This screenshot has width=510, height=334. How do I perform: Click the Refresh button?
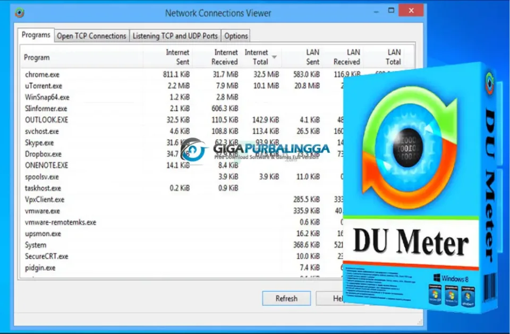[286, 298]
